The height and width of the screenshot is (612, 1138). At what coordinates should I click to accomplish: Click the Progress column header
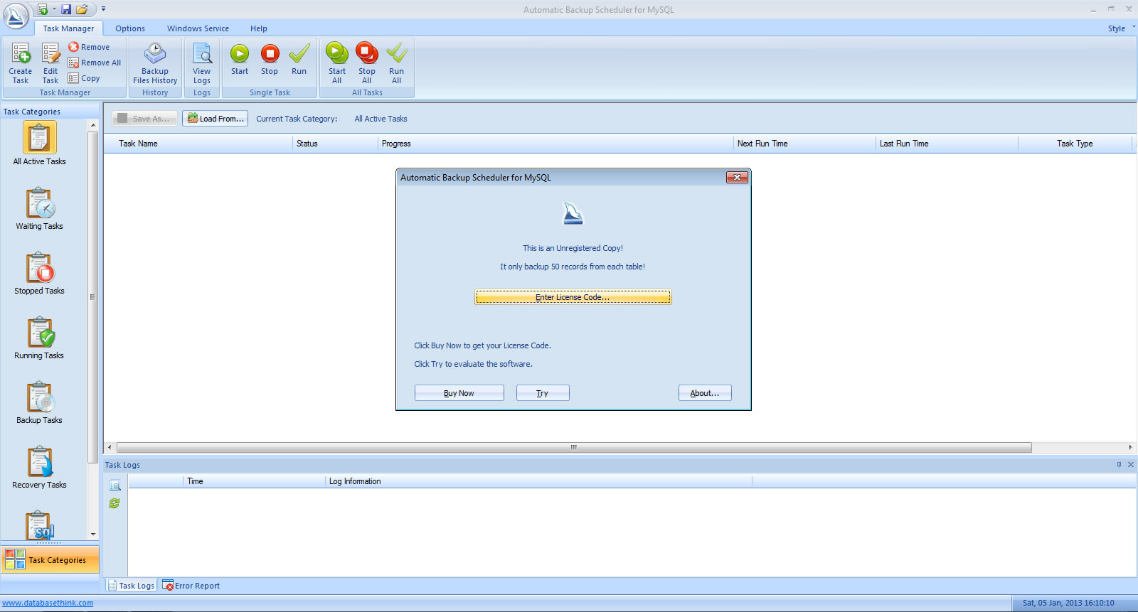(x=555, y=144)
